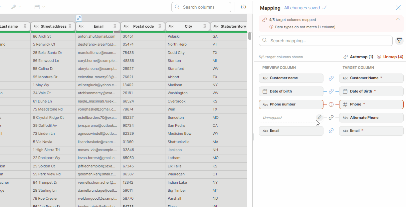Open the mapping filter icon

click(x=399, y=41)
